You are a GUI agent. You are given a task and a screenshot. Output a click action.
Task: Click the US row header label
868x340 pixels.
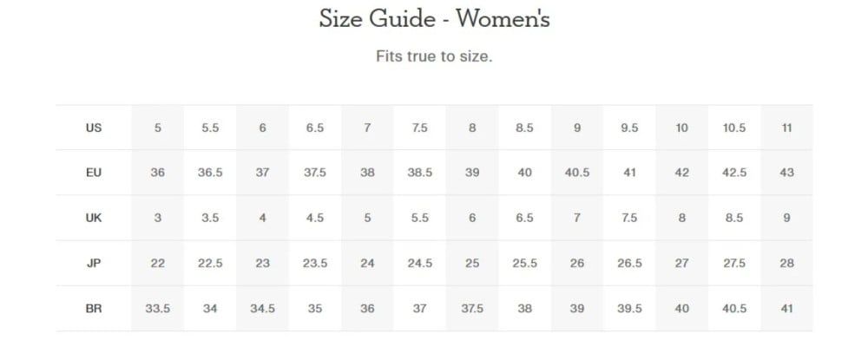pos(94,127)
